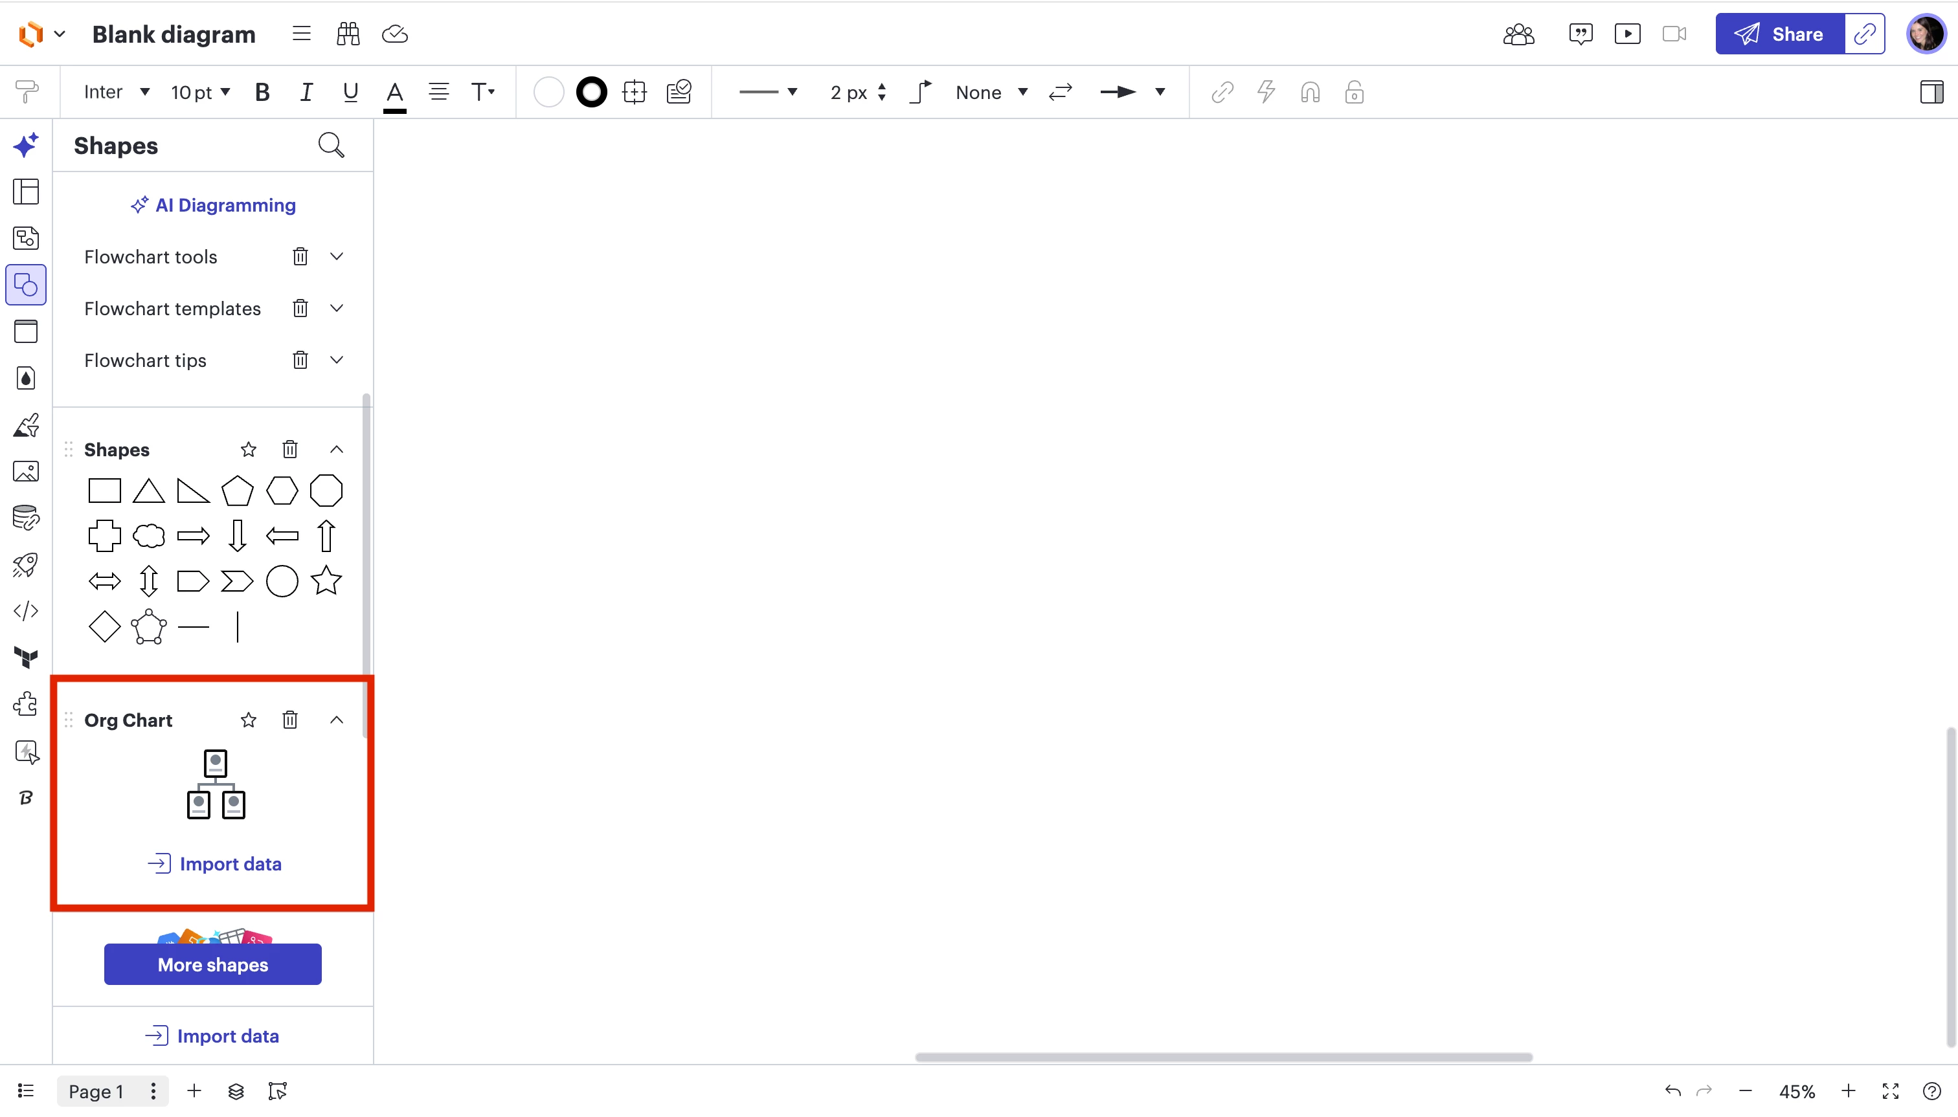Click the Share button

pos(1779,34)
